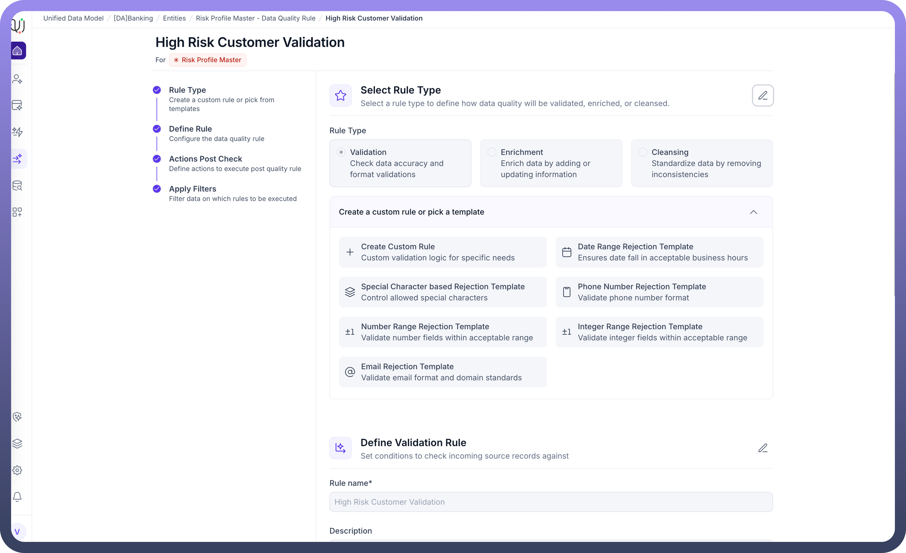Click the grid-plus apps sidebar icon
The image size is (906, 553).
coord(17,212)
